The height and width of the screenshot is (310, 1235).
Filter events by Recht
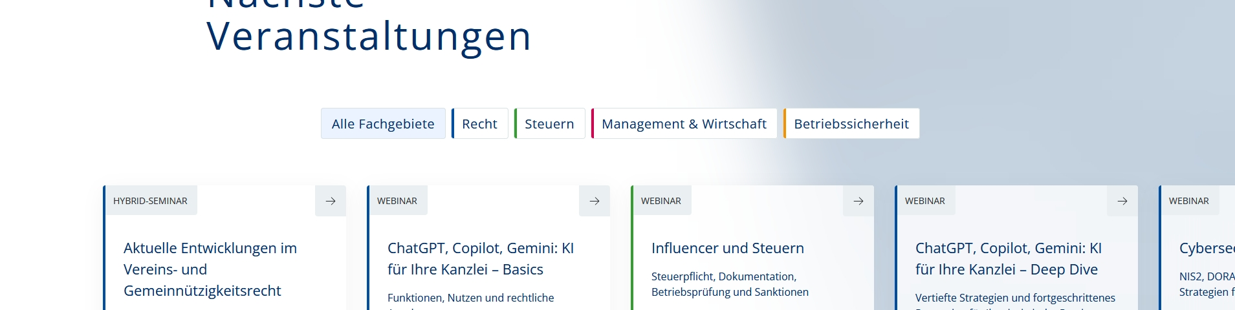[x=479, y=123]
